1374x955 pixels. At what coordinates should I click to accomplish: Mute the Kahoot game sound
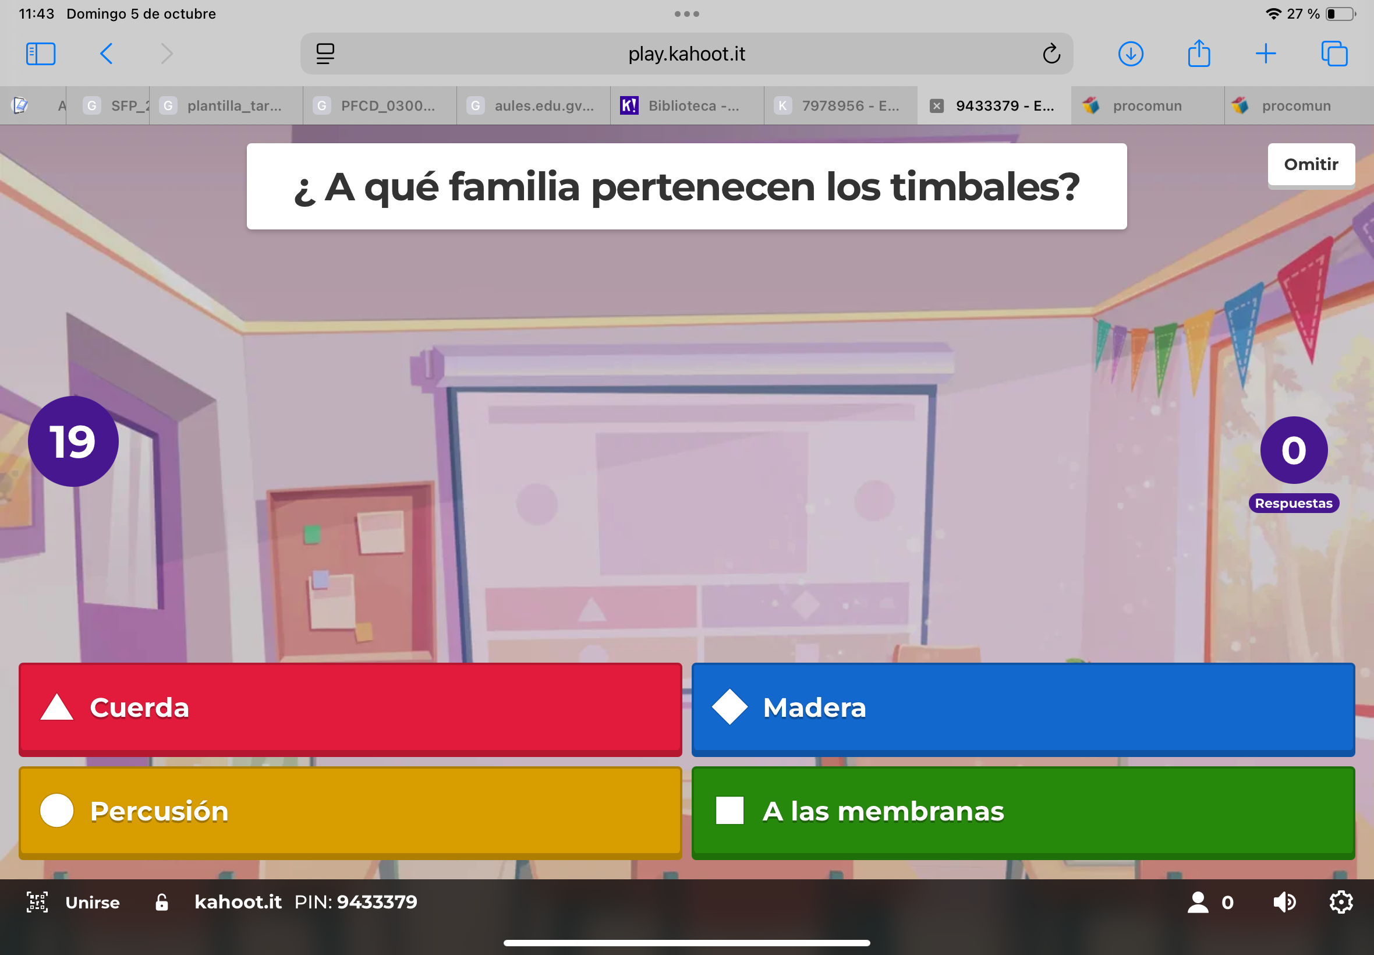(1284, 902)
